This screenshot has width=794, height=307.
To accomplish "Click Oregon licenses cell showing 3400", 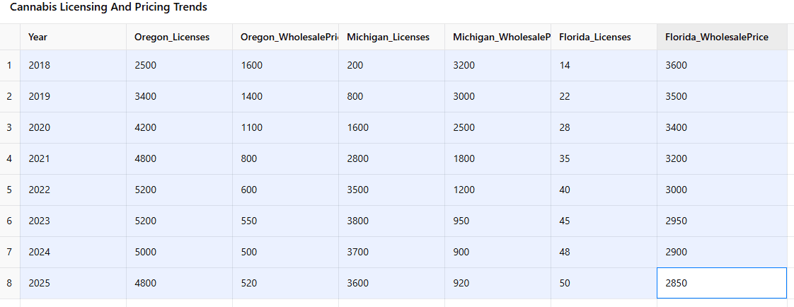I will point(179,97).
